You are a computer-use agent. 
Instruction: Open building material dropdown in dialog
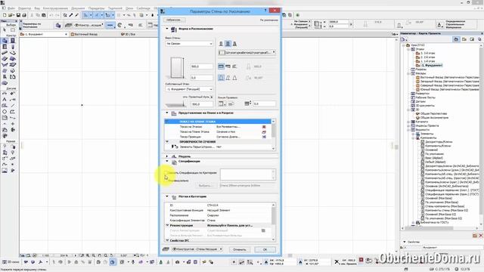(247, 53)
